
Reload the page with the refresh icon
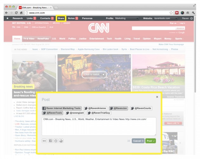click(16, 13)
